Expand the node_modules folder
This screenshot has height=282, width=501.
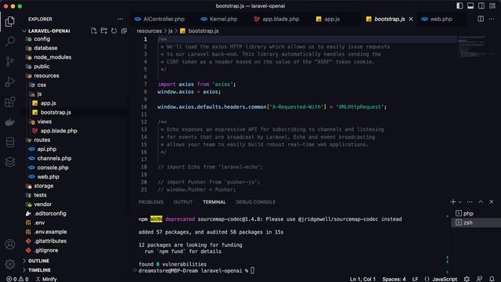click(52, 57)
